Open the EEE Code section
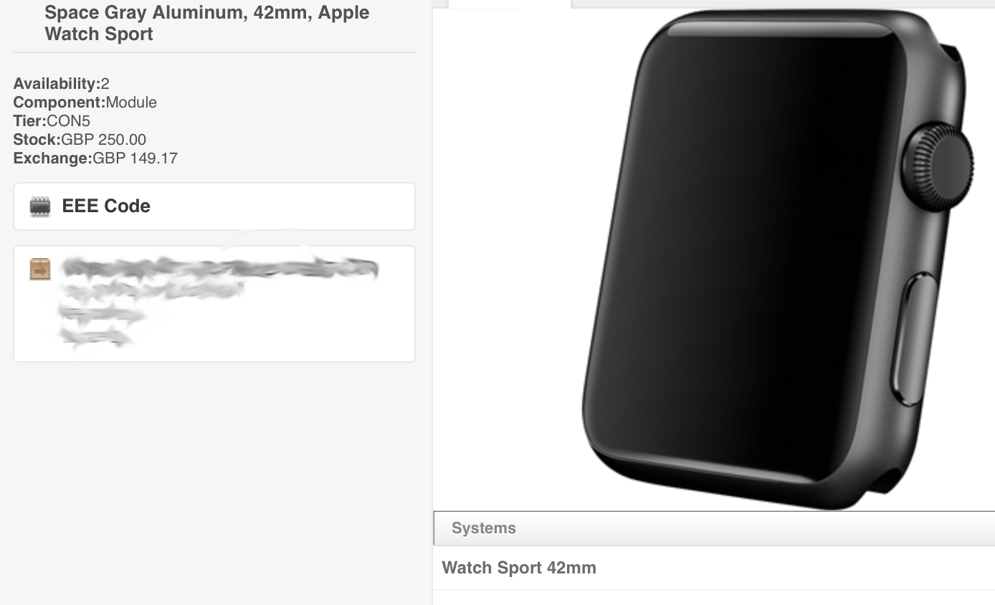The height and width of the screenshot is (605, 995). coord(214,206)
